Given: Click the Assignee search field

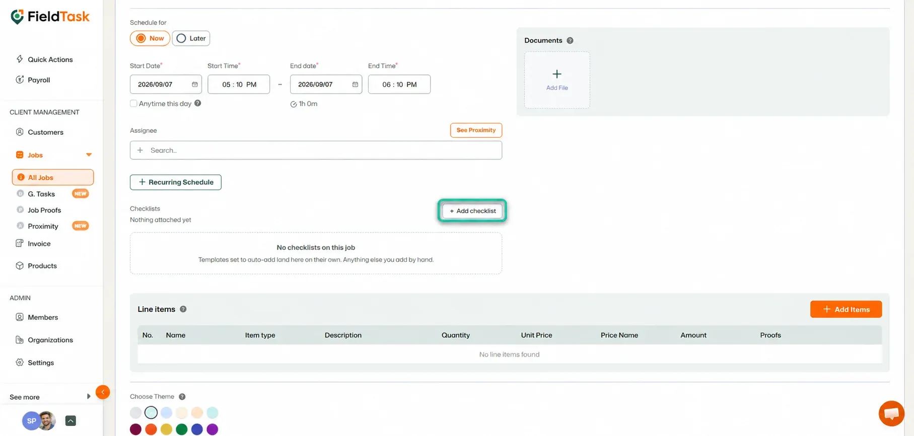Looking at the screenshot, I should coord(316,150).
